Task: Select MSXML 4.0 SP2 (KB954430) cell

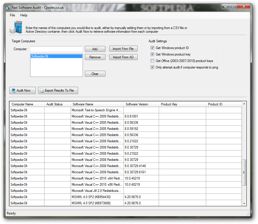Action: coord(97,197)
